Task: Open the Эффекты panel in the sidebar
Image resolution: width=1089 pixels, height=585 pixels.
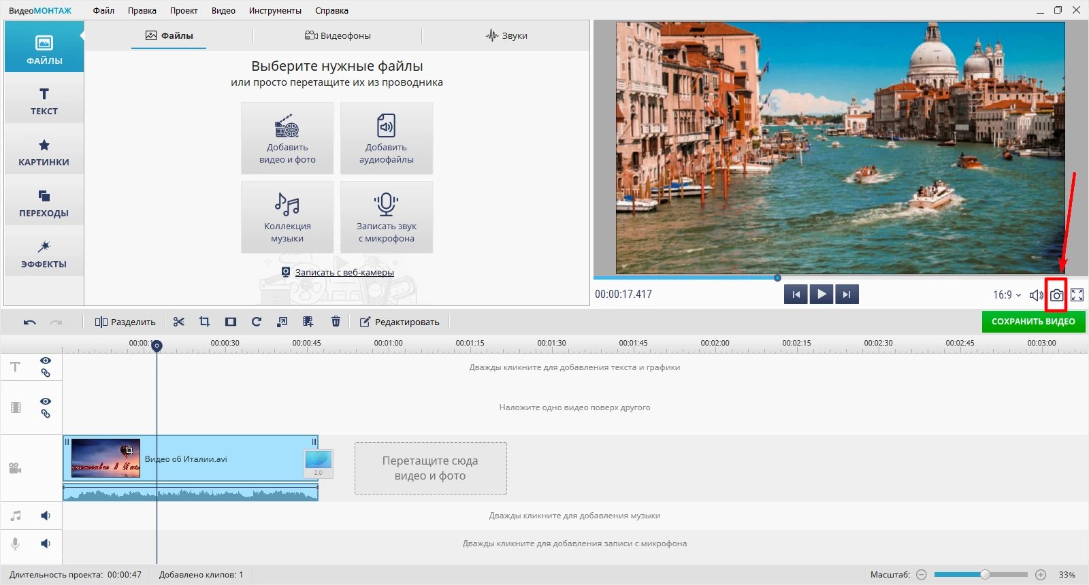Action: (44, 254)
